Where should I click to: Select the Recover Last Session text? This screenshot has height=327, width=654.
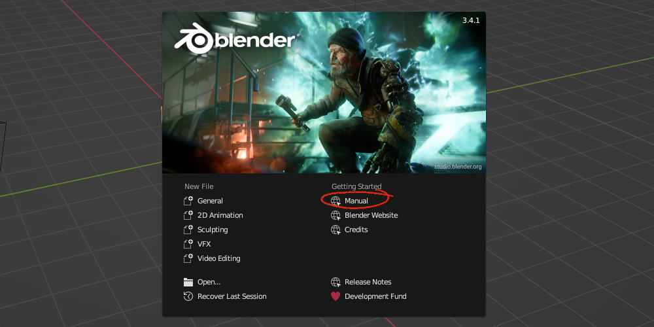232,296
